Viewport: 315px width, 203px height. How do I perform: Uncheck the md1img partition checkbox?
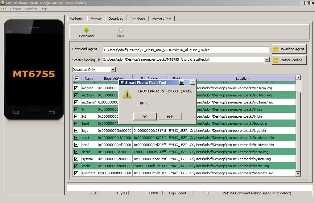[x=76, y=88]
